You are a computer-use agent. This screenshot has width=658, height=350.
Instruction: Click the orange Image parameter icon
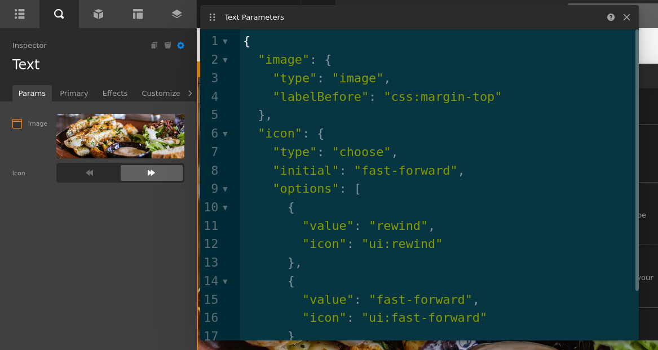point(17,123)
